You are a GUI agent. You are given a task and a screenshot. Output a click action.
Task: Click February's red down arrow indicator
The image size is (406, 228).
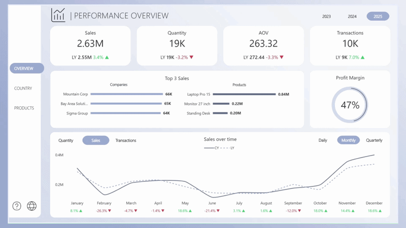coord(110,211)
